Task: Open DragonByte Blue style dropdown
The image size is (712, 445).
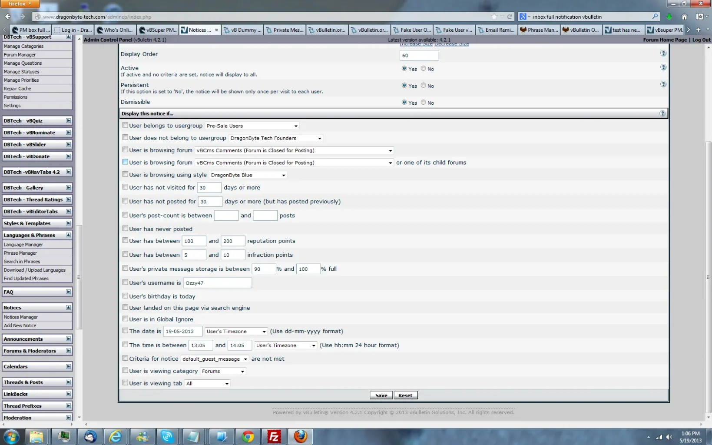Action: [248, 175]
